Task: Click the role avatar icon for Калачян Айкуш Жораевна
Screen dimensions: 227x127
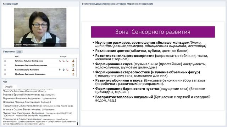Action: coord(73,70)
